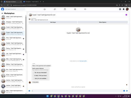Image resolution: width=131 pixels, height=98 pixels.
Task: Open the Nicole conversation
Action: (x=13, y=76)
